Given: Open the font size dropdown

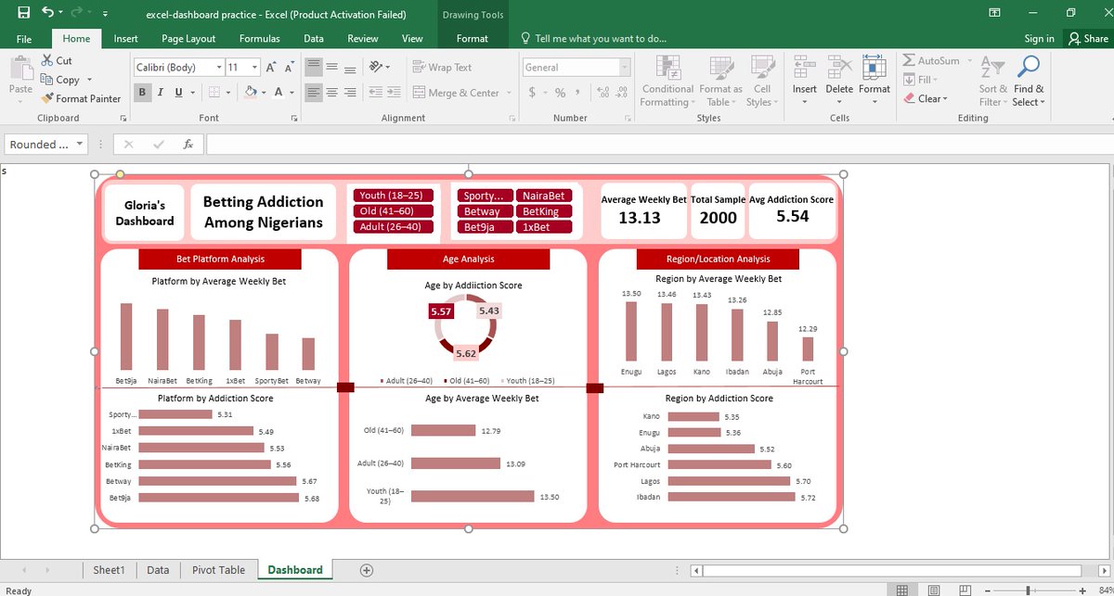Looking at the screenshot, I should (x=253, y=68).
